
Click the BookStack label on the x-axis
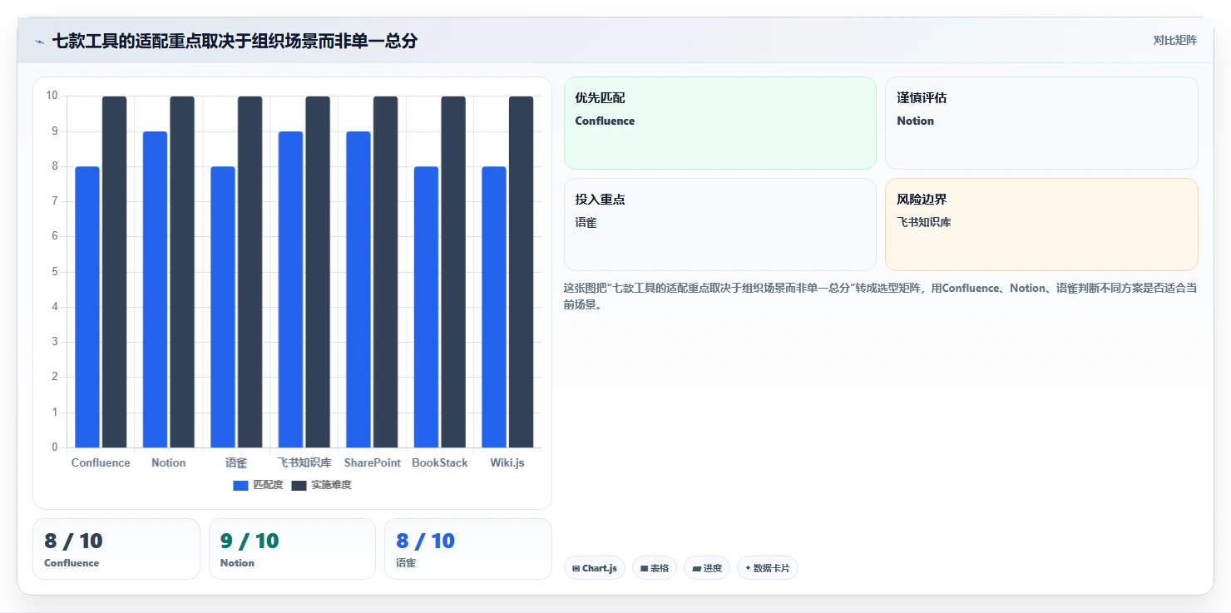click(x=440, y=462)
